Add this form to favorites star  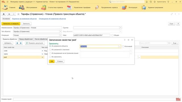coord(18,14)
